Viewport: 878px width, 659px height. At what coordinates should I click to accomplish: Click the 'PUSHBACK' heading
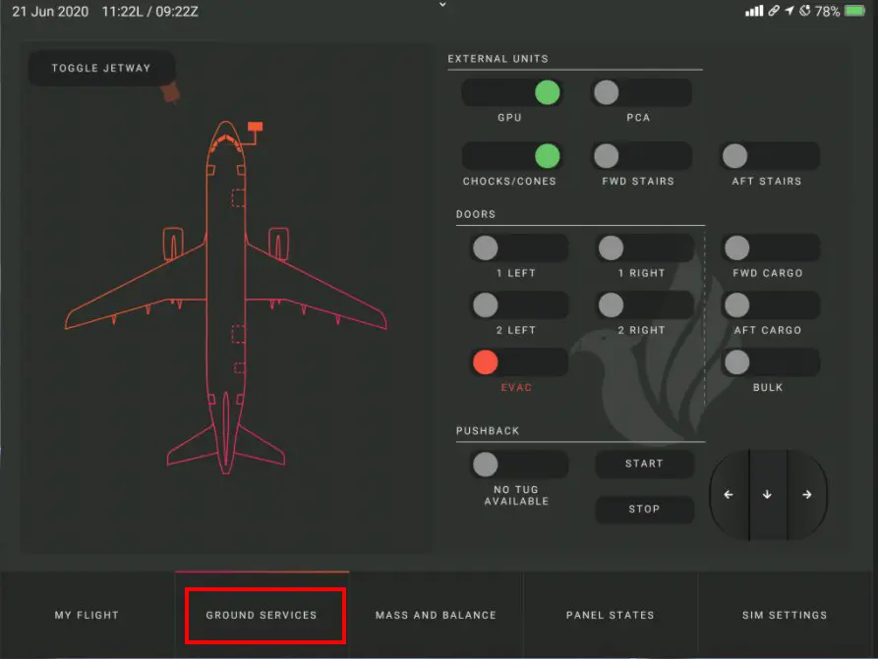pos(488,431)
